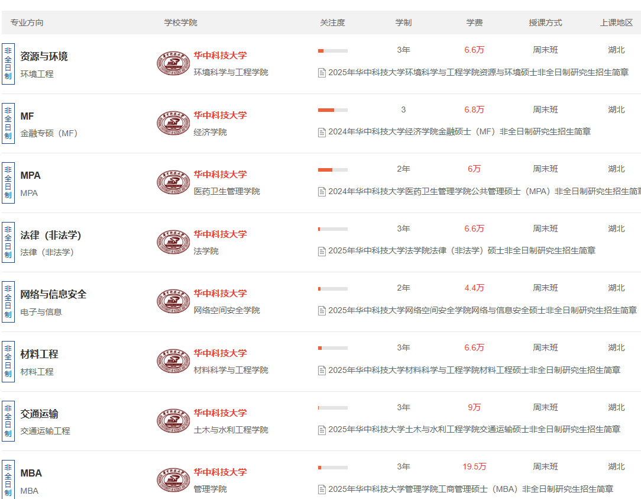
Task: Click the 非全日制 badge on the MBA row
Action: [8, 479]
